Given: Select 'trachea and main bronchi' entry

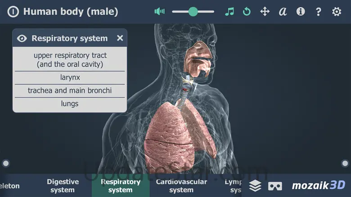Looking at the screenshot, I should point(70,91).
